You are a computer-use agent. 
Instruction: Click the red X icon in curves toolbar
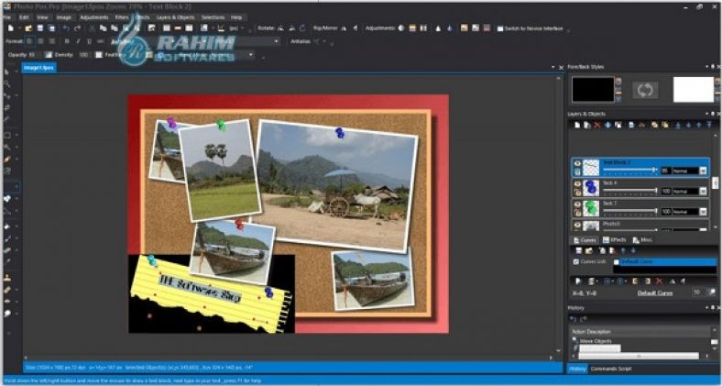[x=659, y=281]
